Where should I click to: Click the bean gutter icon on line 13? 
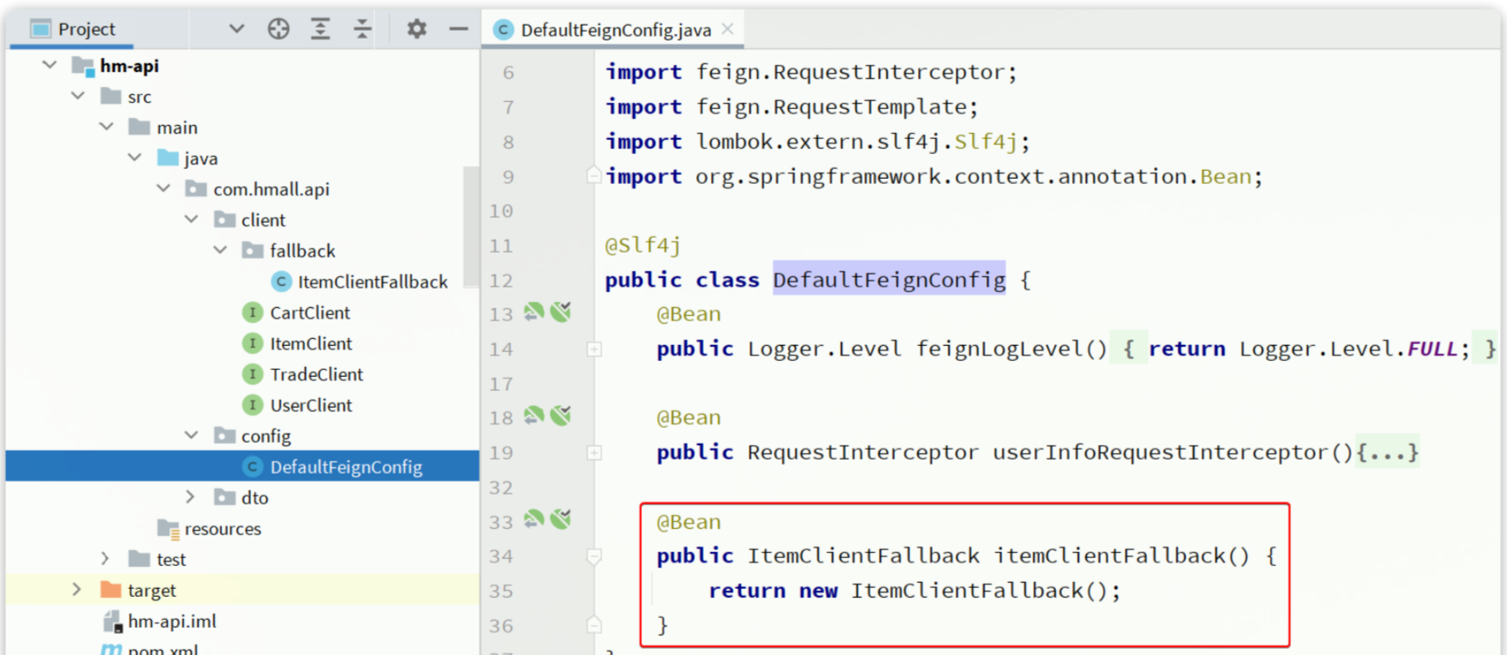534,312
